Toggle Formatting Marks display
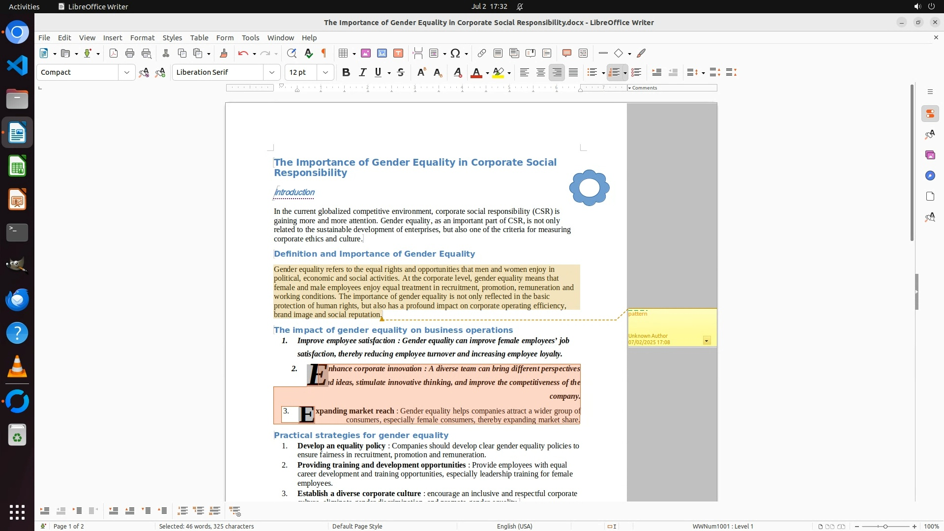 pyautogui.click(x=324, y=54)
